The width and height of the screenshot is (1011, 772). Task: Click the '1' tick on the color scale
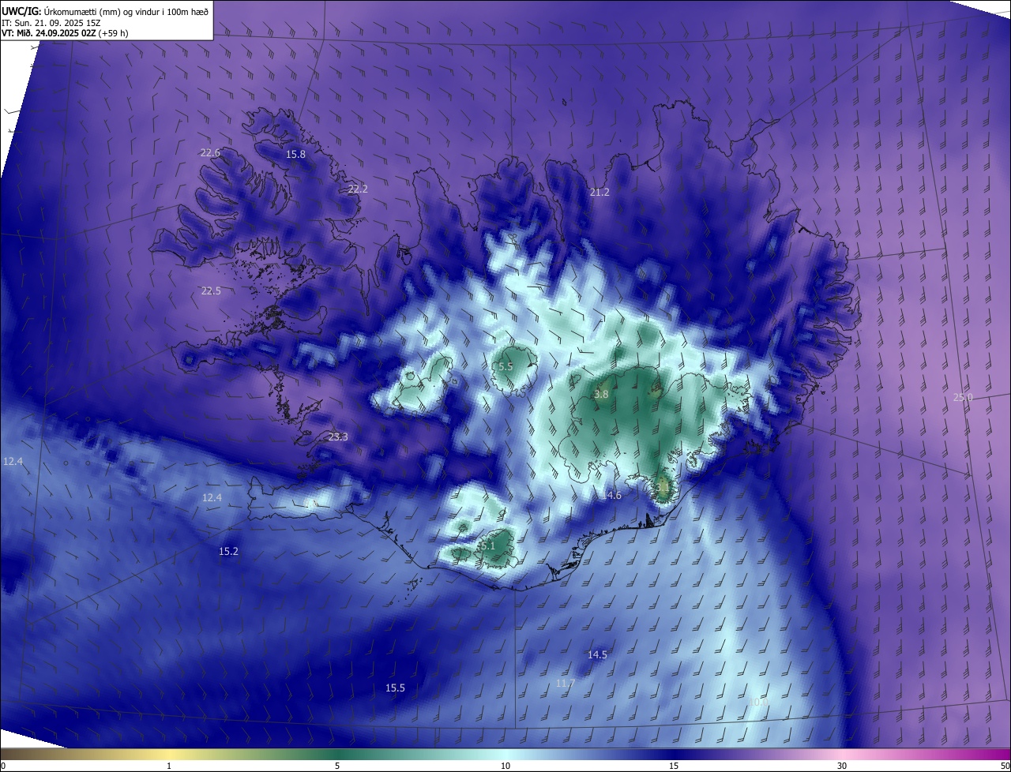point(169,766)
